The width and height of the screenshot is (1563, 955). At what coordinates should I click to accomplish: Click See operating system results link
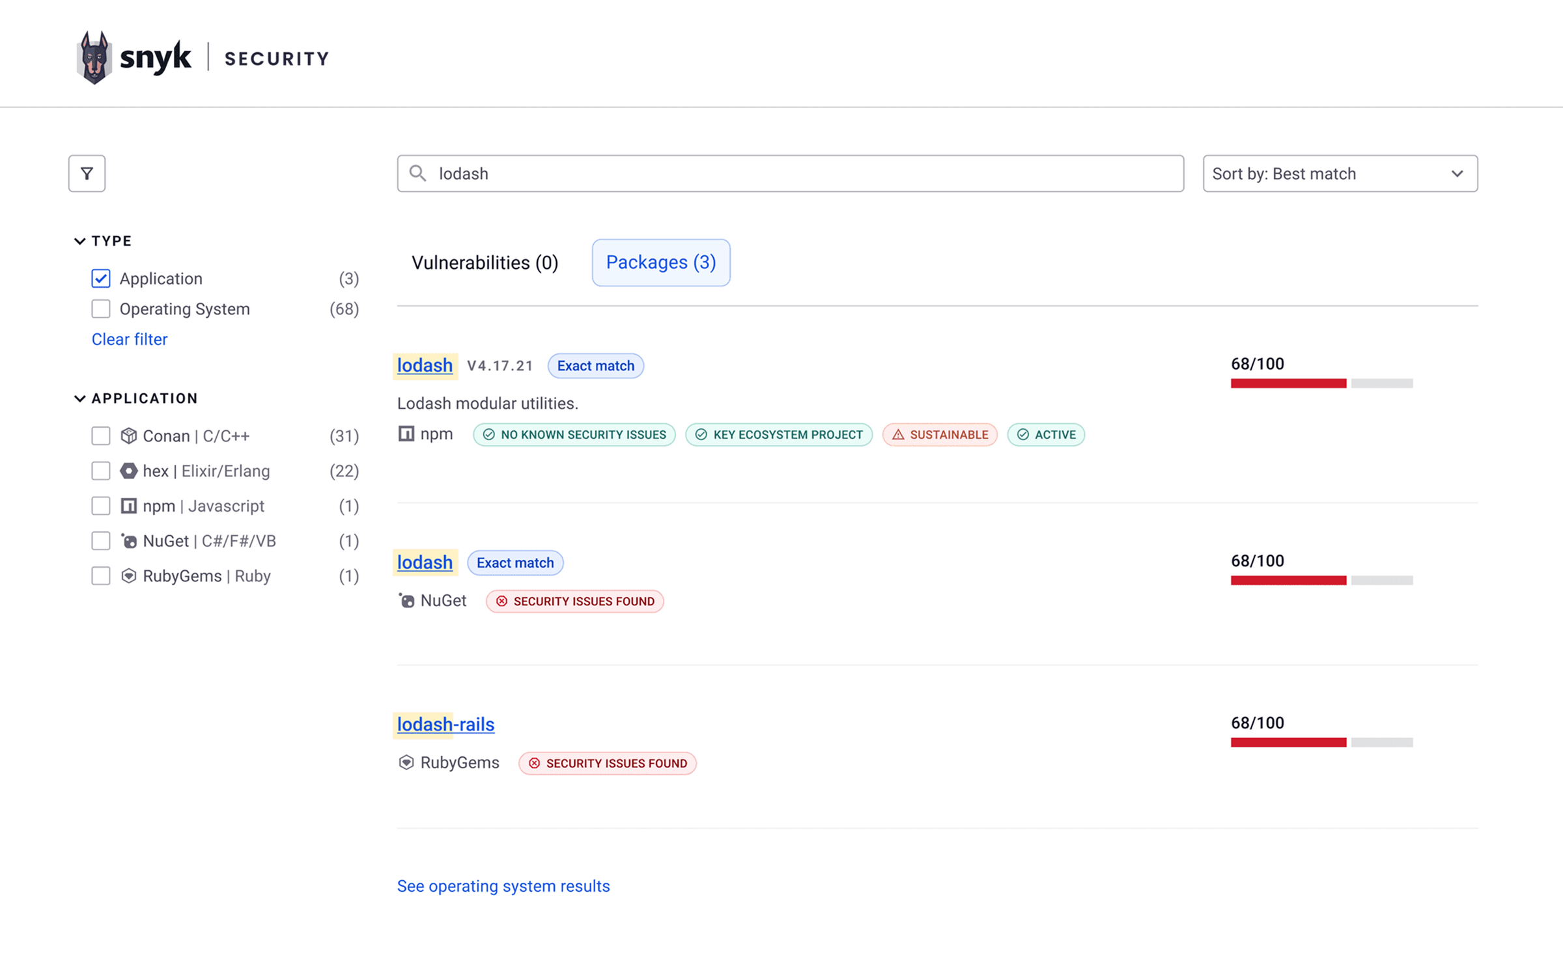(503, 886)
